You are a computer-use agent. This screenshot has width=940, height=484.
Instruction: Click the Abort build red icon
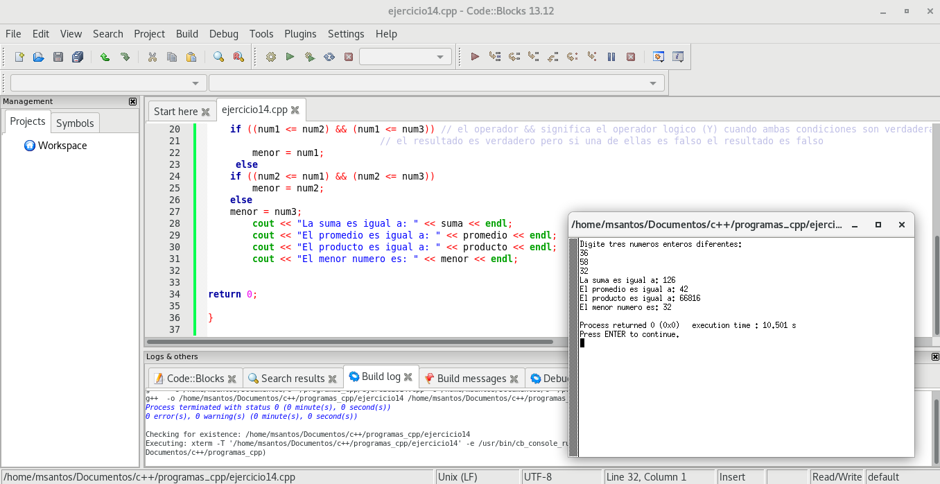click(349, 57)
